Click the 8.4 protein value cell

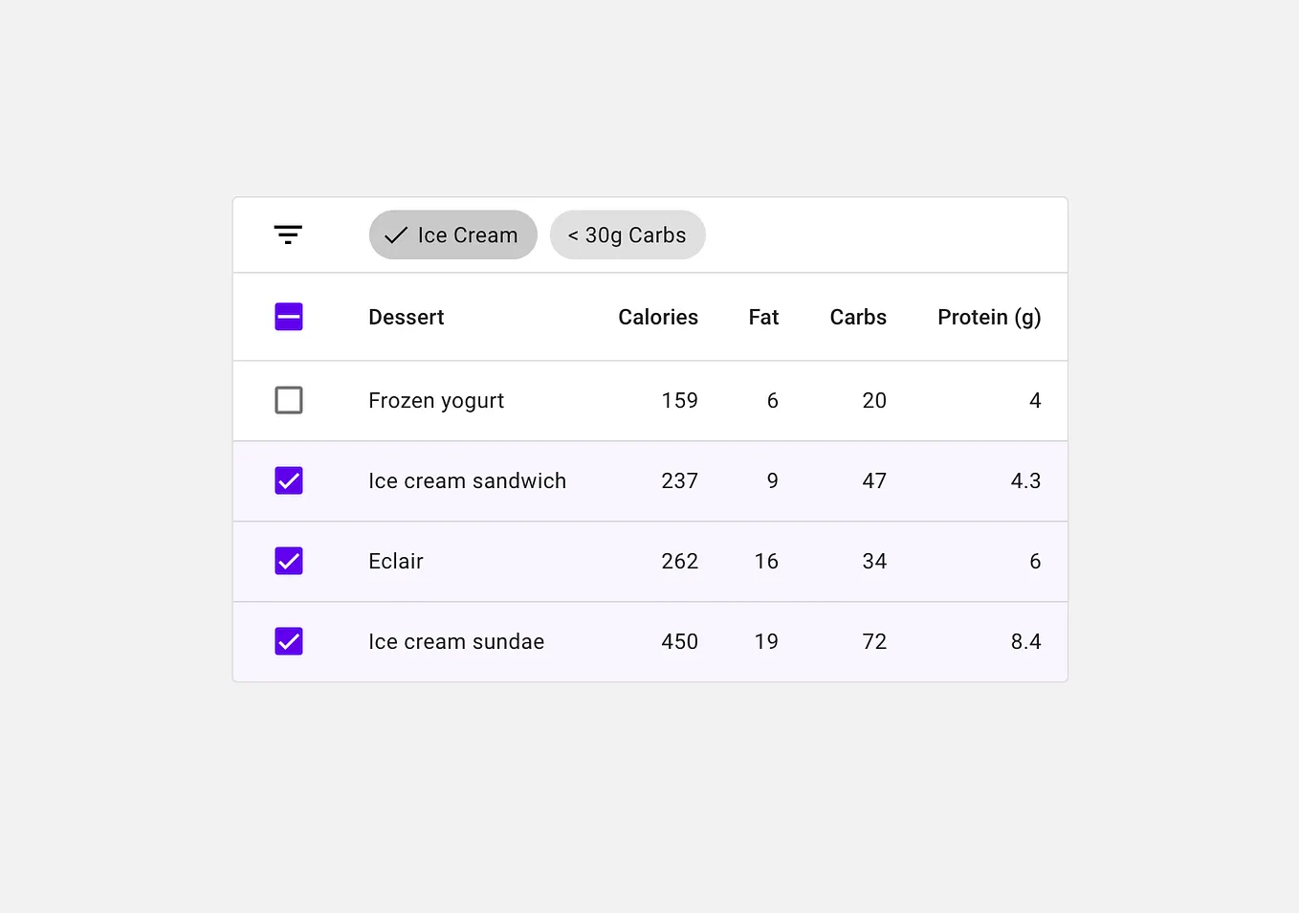coord(1025,641)
